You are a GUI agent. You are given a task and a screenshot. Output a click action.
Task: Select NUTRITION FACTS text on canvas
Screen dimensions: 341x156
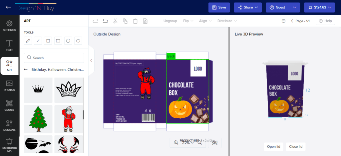[x=129, y=64]
